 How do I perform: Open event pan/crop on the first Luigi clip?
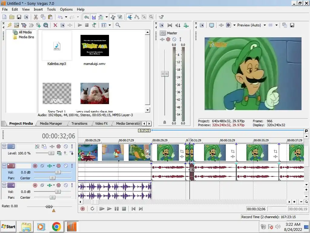[x=182, y=152]
